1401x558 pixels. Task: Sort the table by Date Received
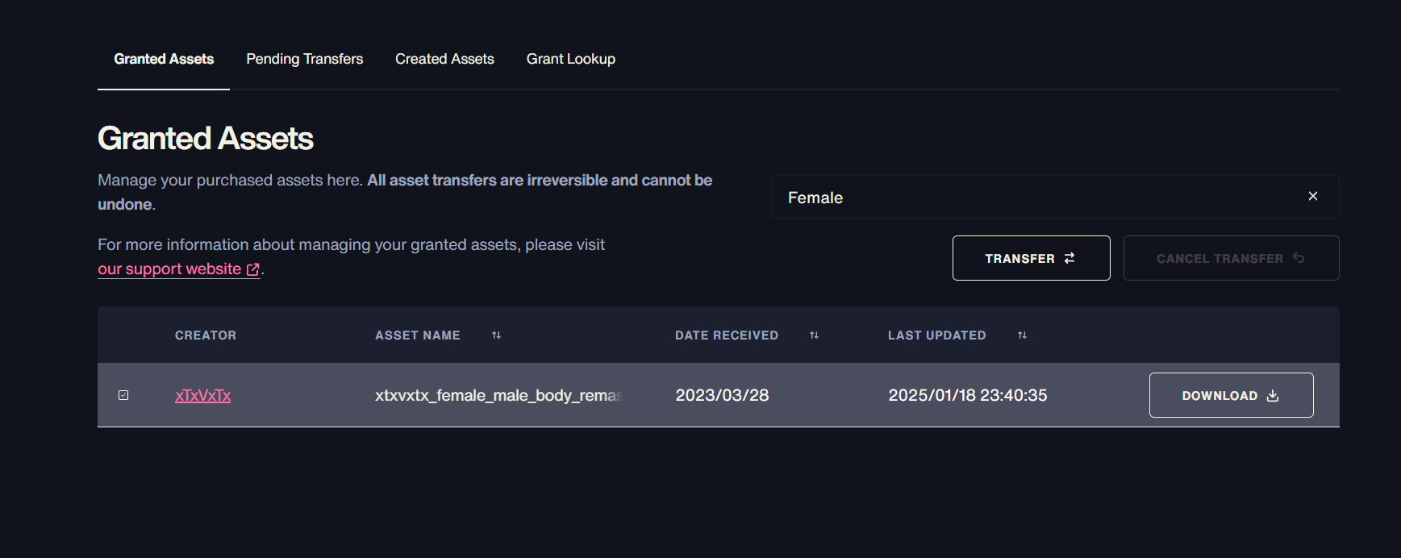click(814, 335)
